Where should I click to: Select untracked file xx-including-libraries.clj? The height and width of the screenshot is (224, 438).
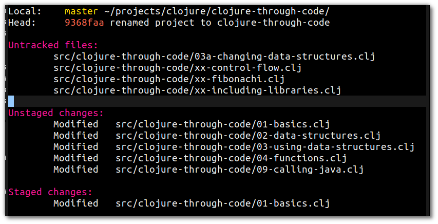tap(197, 90)
